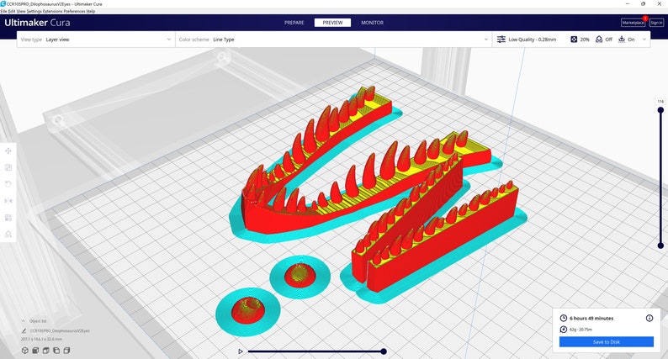Image resolution: width=668 pixels, height=359 pixels.
Task: Click the model dimensions text
Action: [41, 339]
